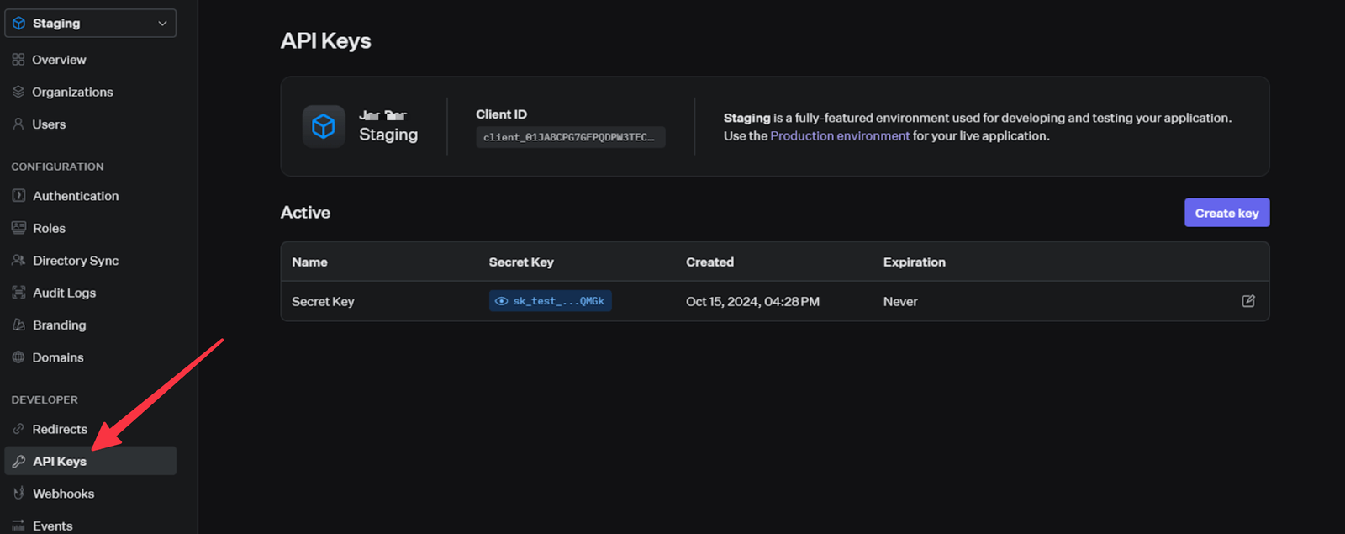
Task: Open the Staging environment dropdown
Action: (x=90, y=23)
